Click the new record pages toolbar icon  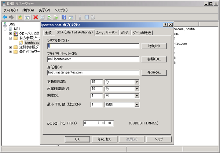(x=93, y=17)
